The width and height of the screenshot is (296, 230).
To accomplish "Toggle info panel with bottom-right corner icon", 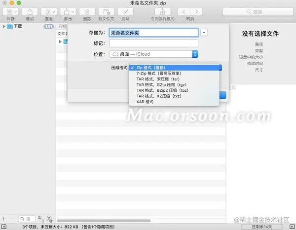I will click(292, 227).
